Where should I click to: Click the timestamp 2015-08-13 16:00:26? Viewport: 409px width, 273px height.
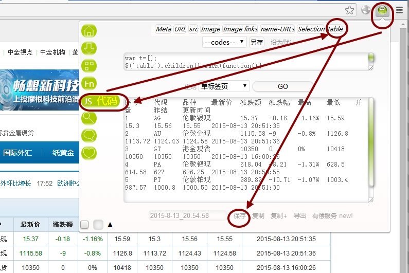(286, 268)
